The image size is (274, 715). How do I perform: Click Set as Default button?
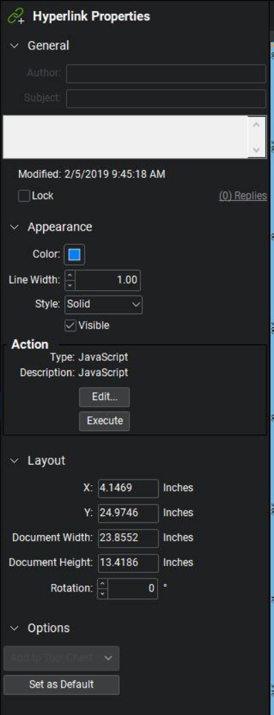62,684
